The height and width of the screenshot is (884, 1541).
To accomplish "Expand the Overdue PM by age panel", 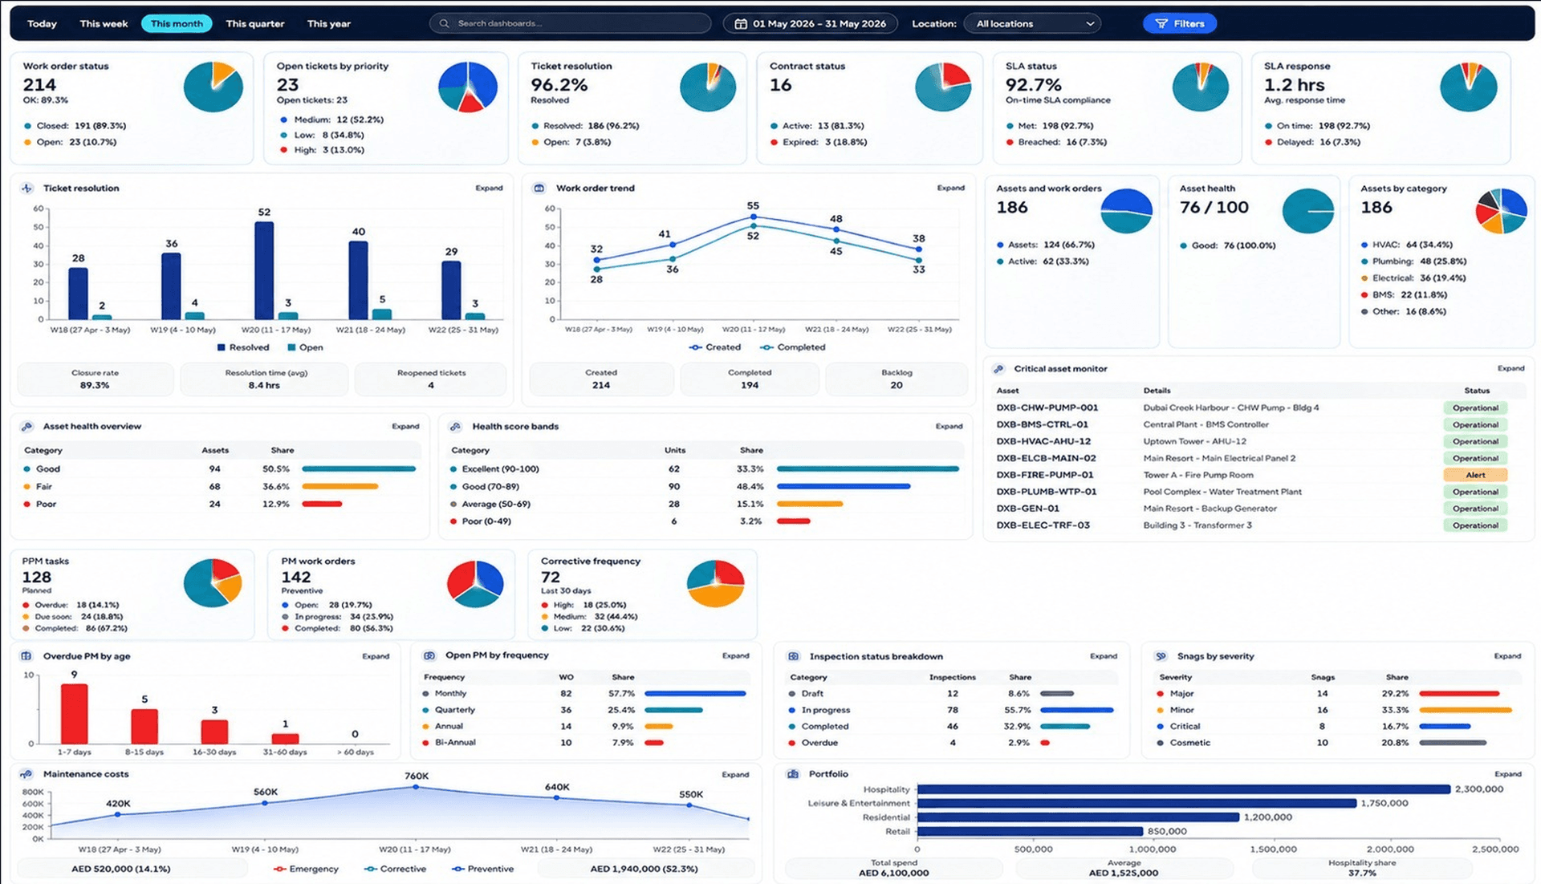I will pos(376,656).
